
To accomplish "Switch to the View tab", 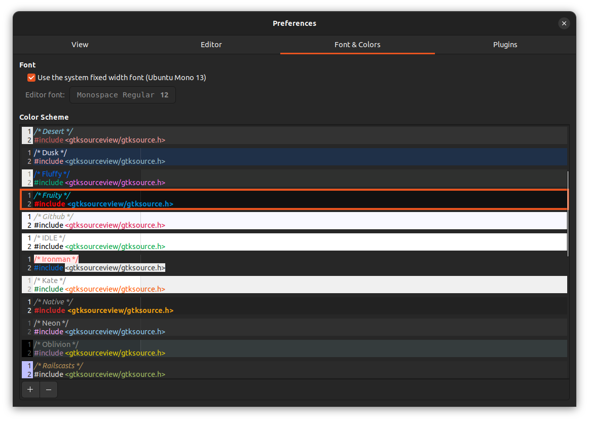I will (x=80, y=45).
